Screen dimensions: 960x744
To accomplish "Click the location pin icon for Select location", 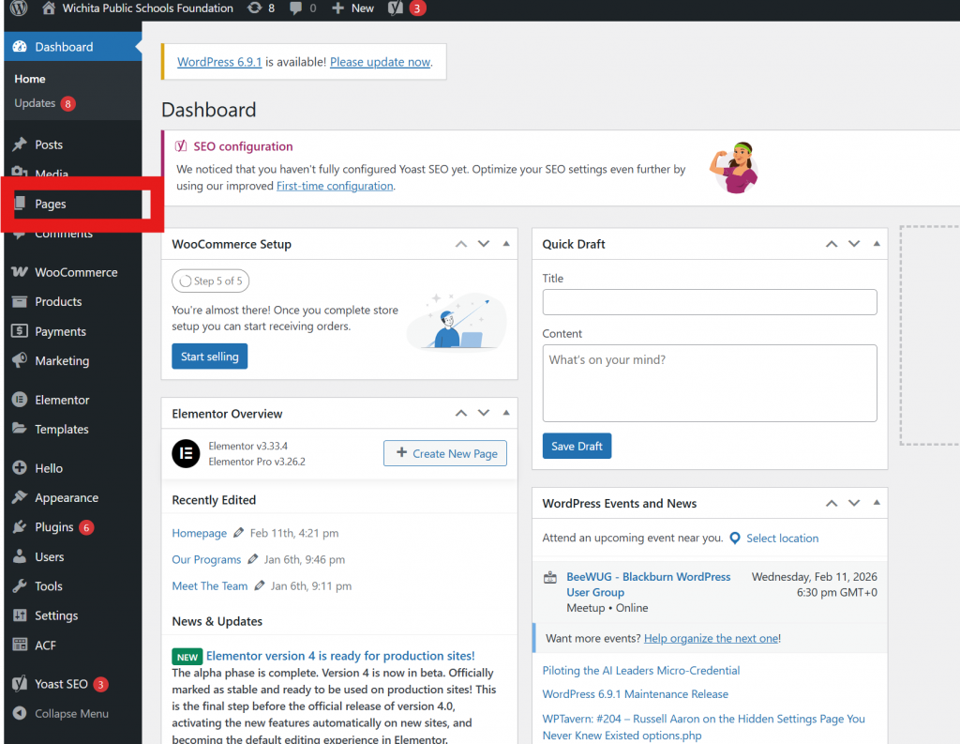I will 735,539.
